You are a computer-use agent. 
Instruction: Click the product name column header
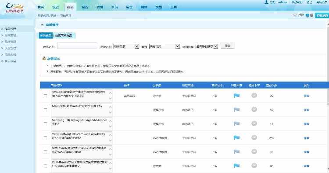(x=57, y=85)
